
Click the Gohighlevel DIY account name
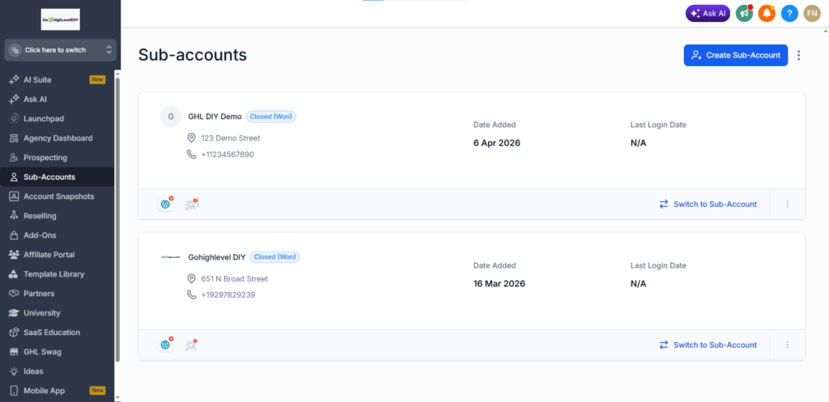pos(217,257)
